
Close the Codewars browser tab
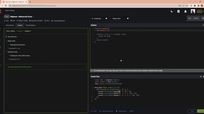click(26, 2)
